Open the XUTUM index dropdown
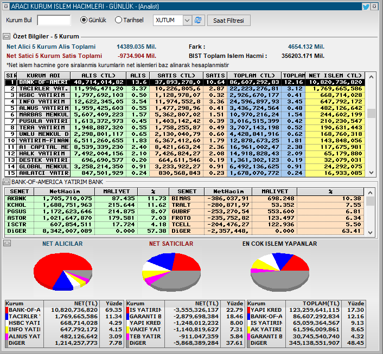 [187, 20]
